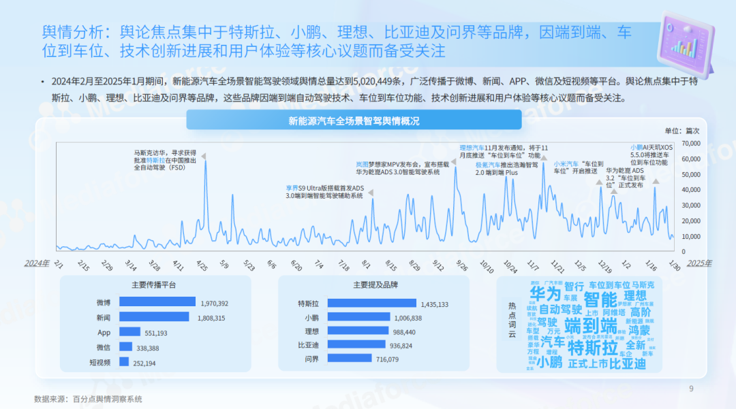Click the 新闻 bar in platform chart
736x409 pixels.
pos(154,316)
